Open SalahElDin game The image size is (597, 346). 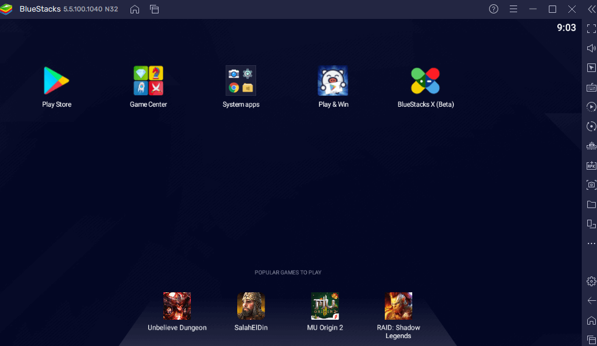pyautogui.click(x=251, y=306)
